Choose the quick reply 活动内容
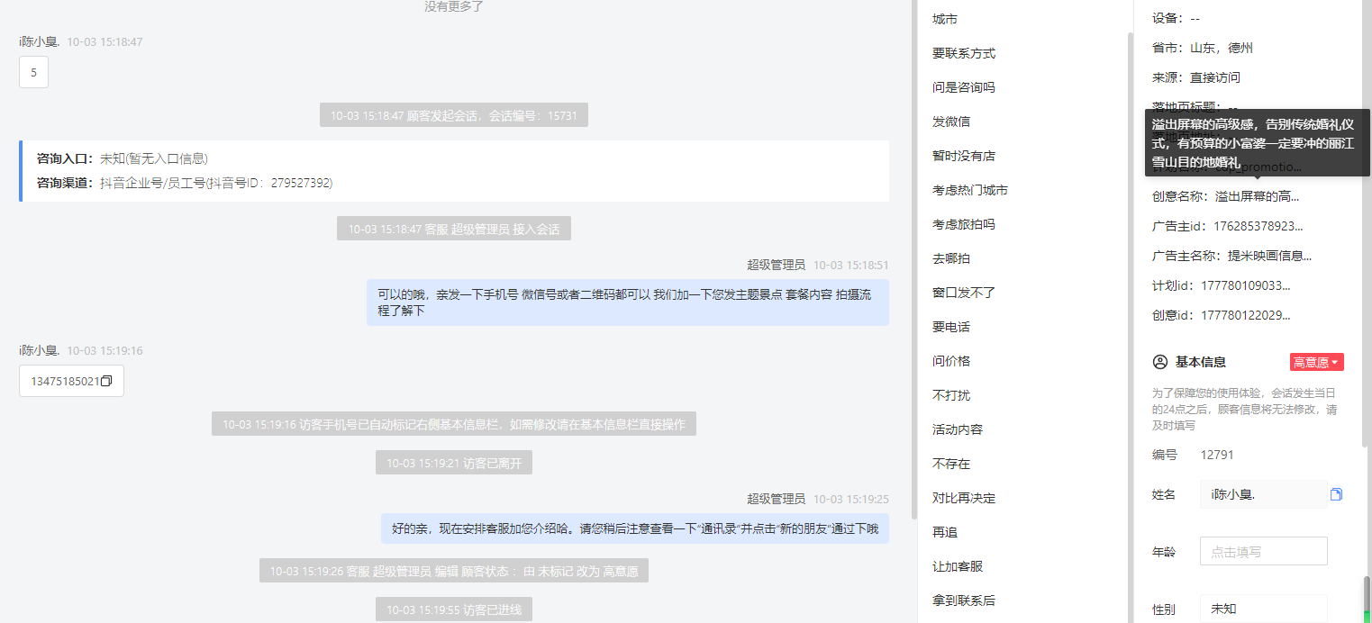The image size is (1372, 623). click(958, 429)
